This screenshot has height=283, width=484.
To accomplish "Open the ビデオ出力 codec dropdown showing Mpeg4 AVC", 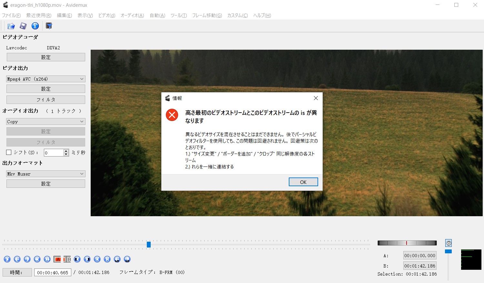I will 45,79.
